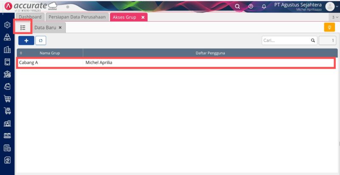The height and width of the screenshot is (175, 340).
Task: Open the cash register module in sidebar
Action: [7, 37]
